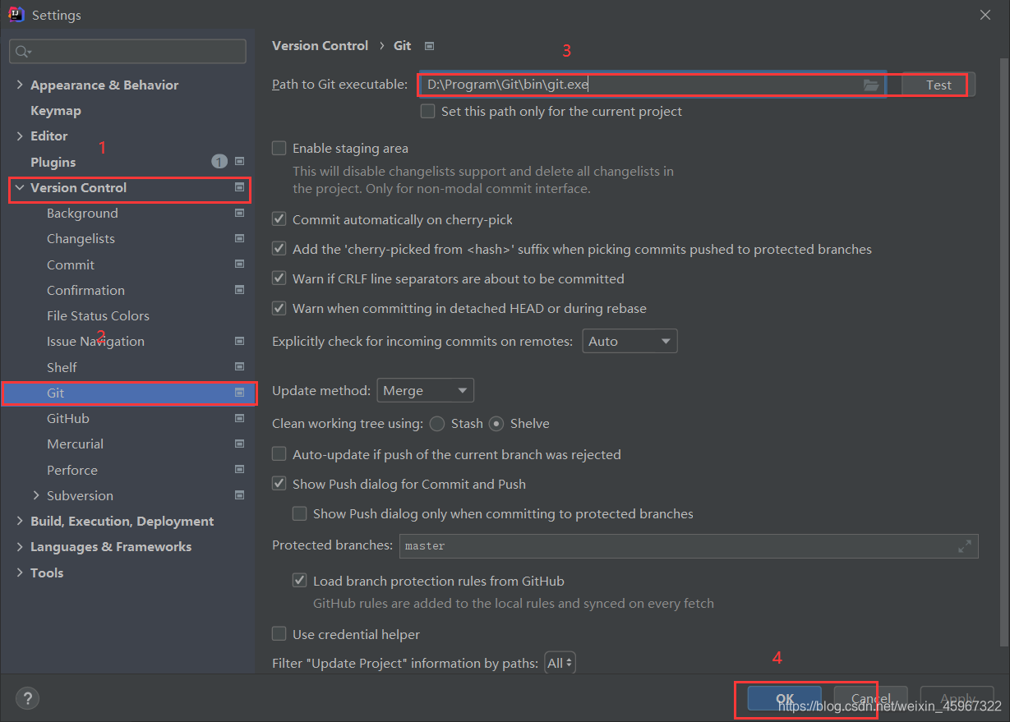Open the help question mark button
Image resolution: width=1010 pixels, height=722 pixels.
27,699
